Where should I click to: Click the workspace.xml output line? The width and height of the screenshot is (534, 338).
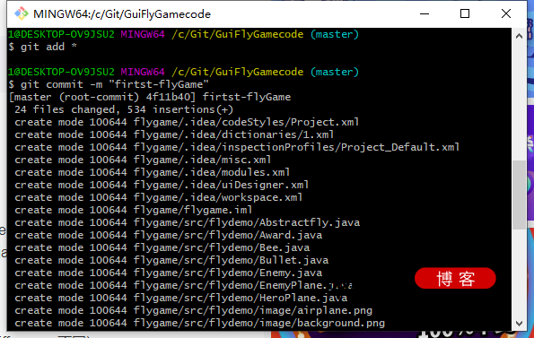[x=158, y=197]
